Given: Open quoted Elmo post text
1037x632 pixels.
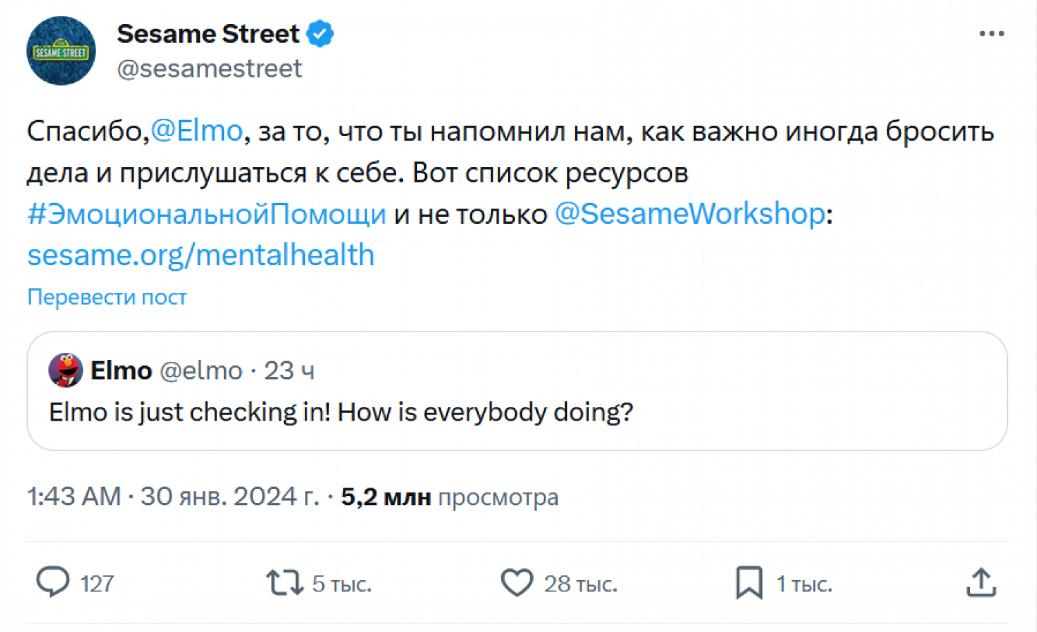Looking at the screenshot, I should (341, 412).
